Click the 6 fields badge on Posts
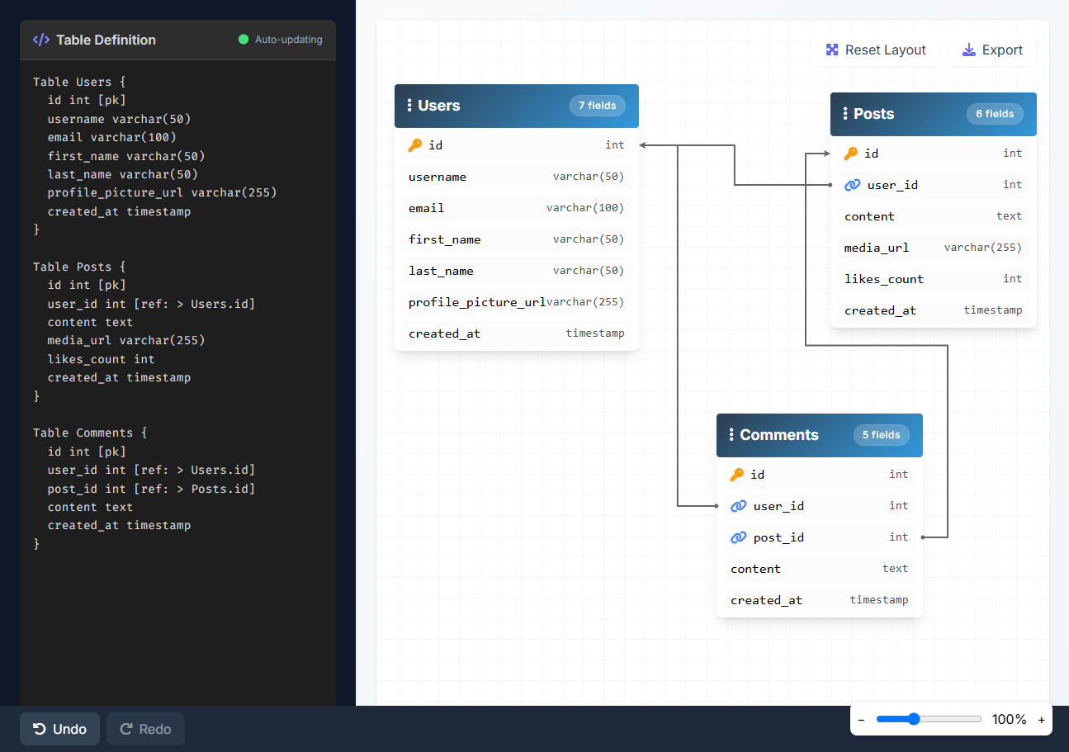 click(x=995, y=114)
